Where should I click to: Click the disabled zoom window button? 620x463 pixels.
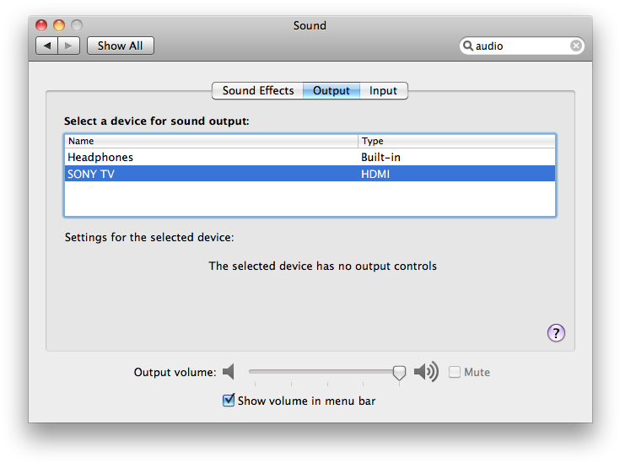77,25
